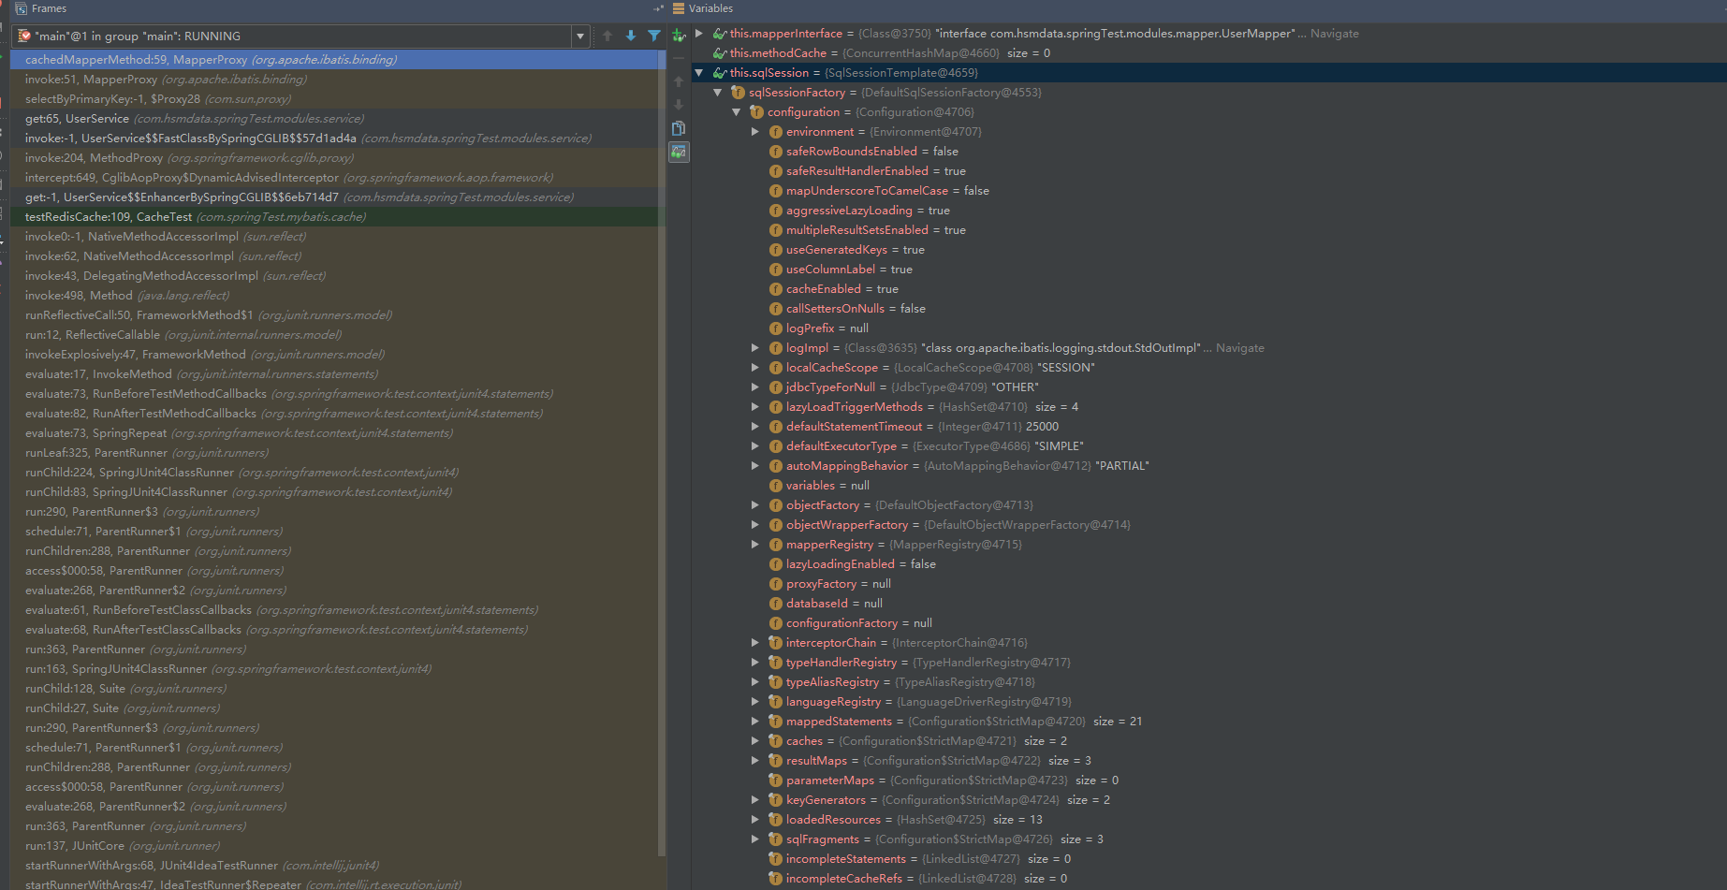Select useGeneratedKeys = true row

point(1209,250)
